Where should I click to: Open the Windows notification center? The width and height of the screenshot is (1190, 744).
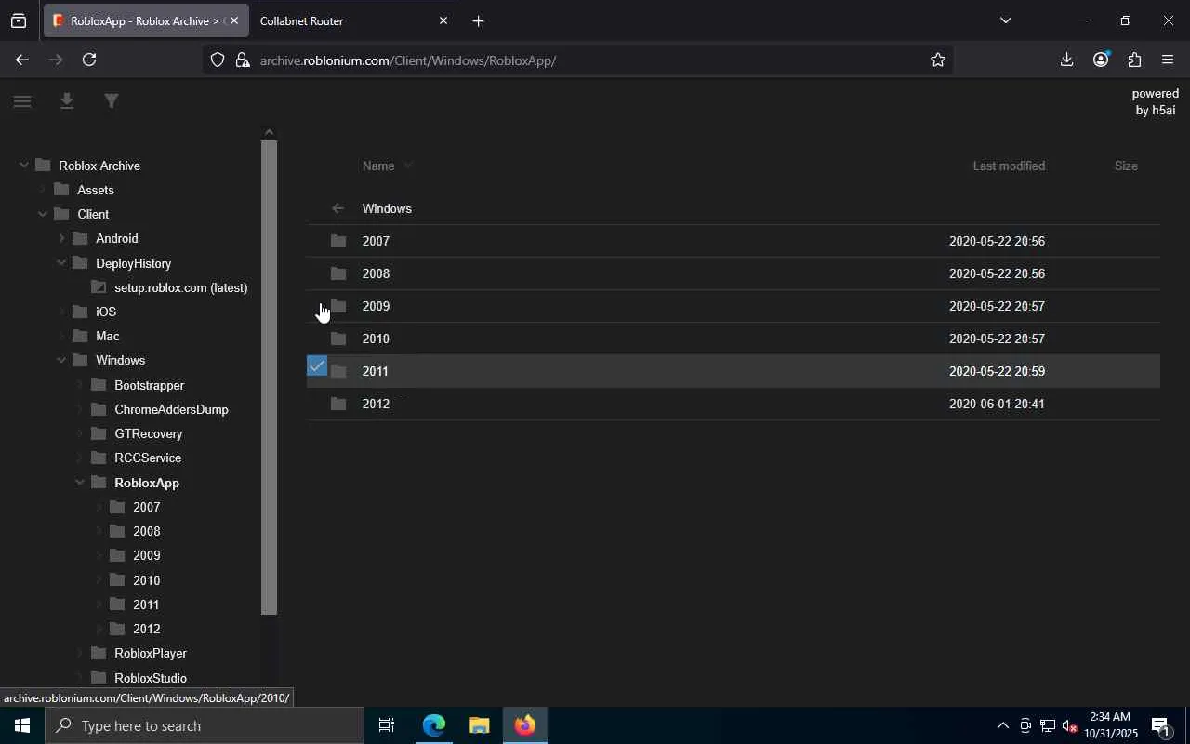[x=1160, y=725]
